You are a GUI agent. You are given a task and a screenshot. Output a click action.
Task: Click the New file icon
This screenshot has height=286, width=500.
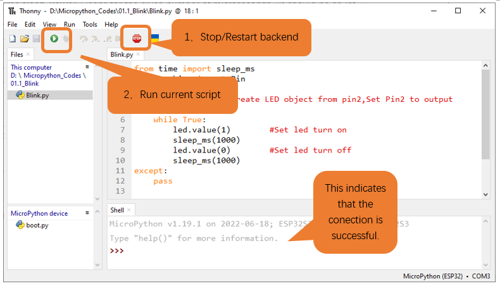(13, 39)
